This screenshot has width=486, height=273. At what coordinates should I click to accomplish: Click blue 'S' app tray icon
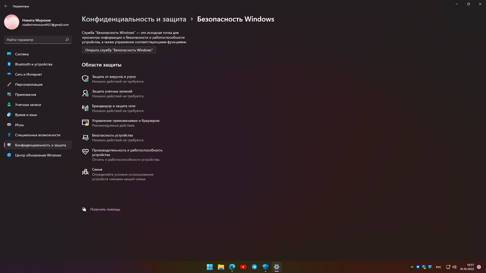418,267
